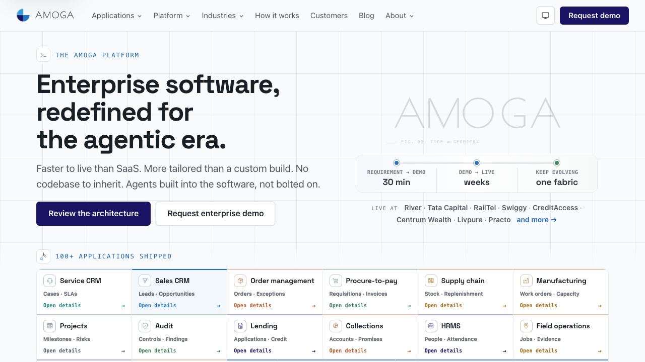Screen dimensions: 645x362
Task: Go to How it works page
Action: pos(277,16)
